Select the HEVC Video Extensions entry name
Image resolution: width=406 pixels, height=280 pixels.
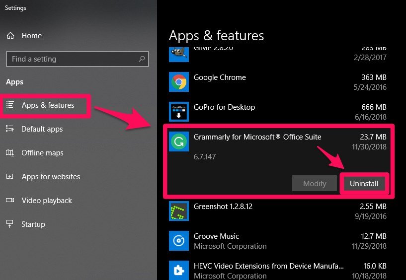tap(268, 266)
